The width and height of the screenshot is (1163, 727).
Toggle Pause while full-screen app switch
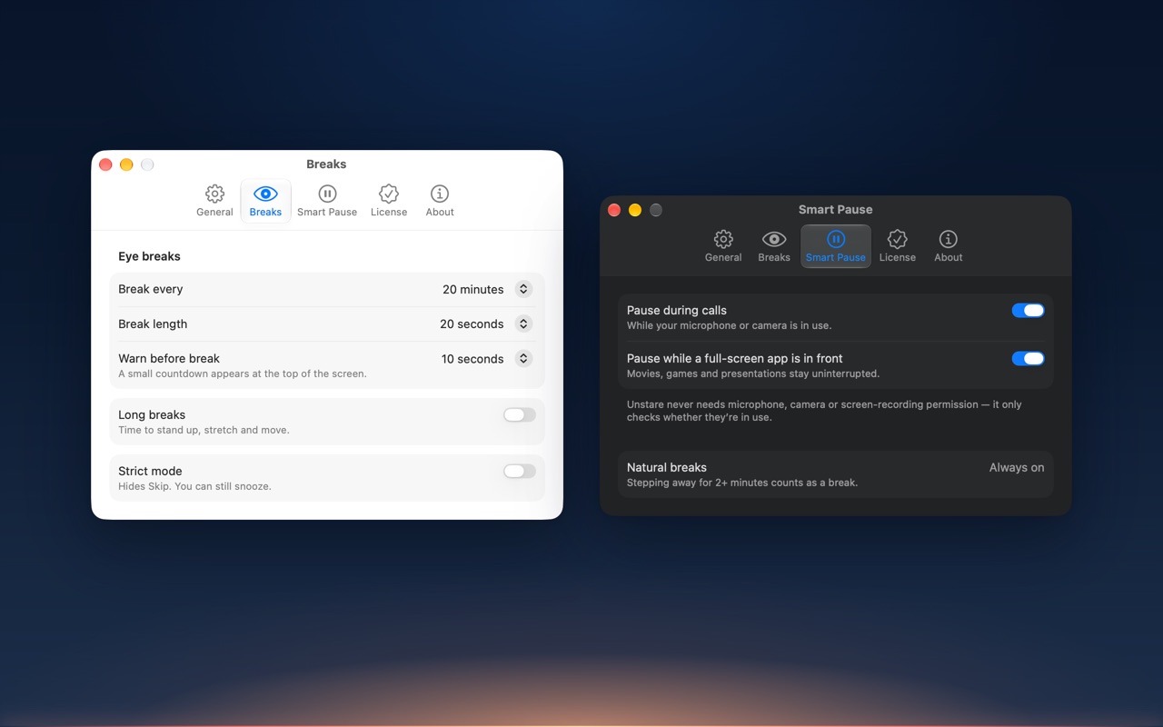click(x=1029, y=359)
